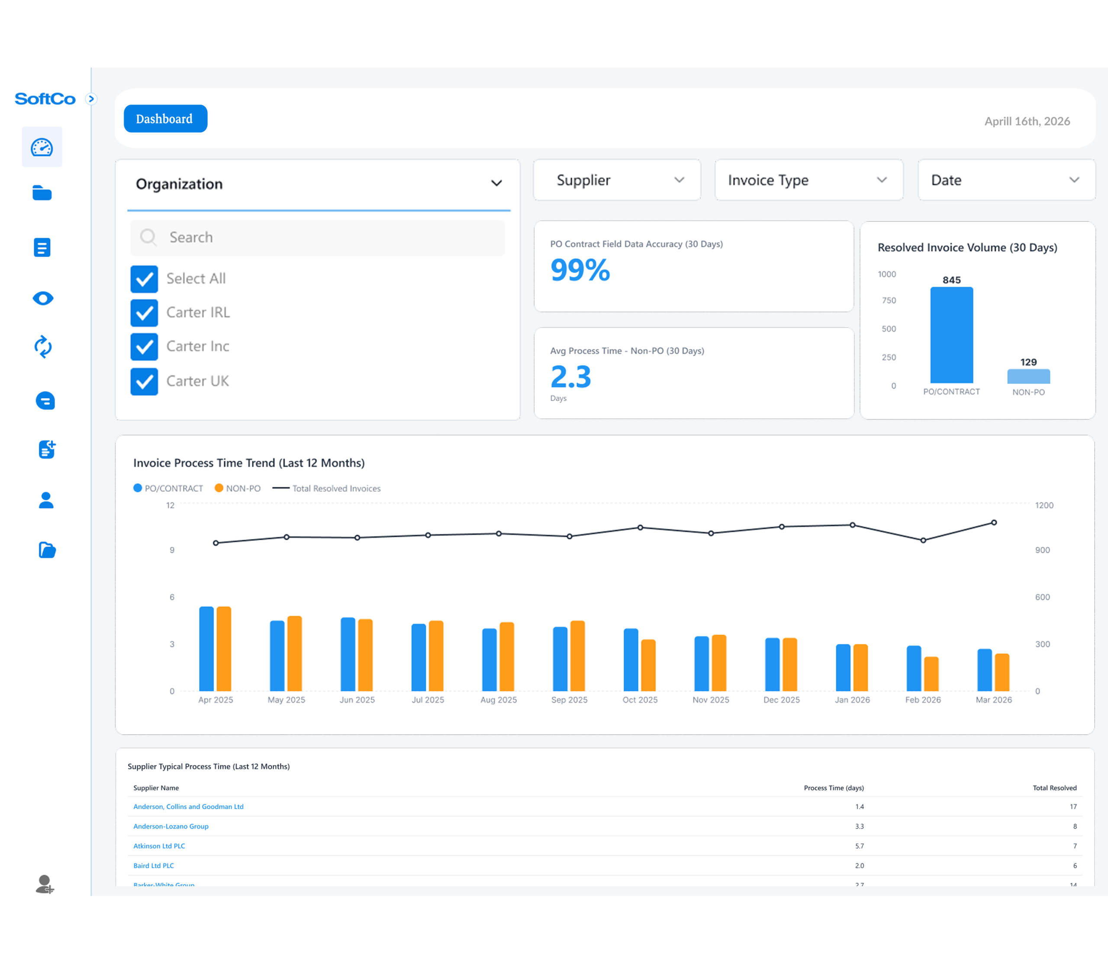The height and width of the screenshot is (964, 1108).
Task: Open the Supplier dropdown
Action: pos(616,180)
